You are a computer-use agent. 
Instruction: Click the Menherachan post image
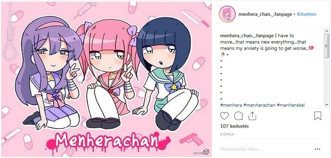pyautogui.click(x=106, y=79)
